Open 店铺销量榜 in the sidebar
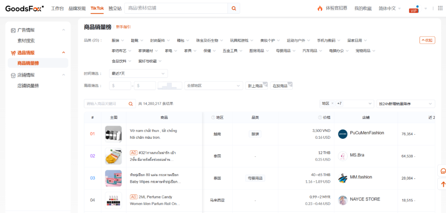 point(28,86)
